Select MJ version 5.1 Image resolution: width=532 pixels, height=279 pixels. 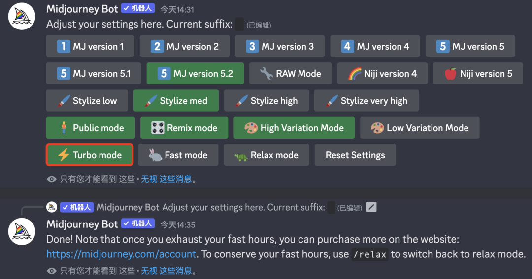click(x=94, y=73)
